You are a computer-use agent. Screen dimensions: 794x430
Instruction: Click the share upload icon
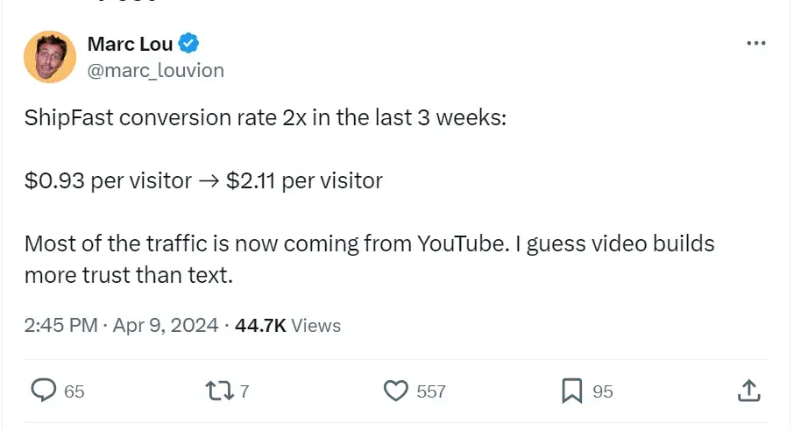click(x=748, y=391)
